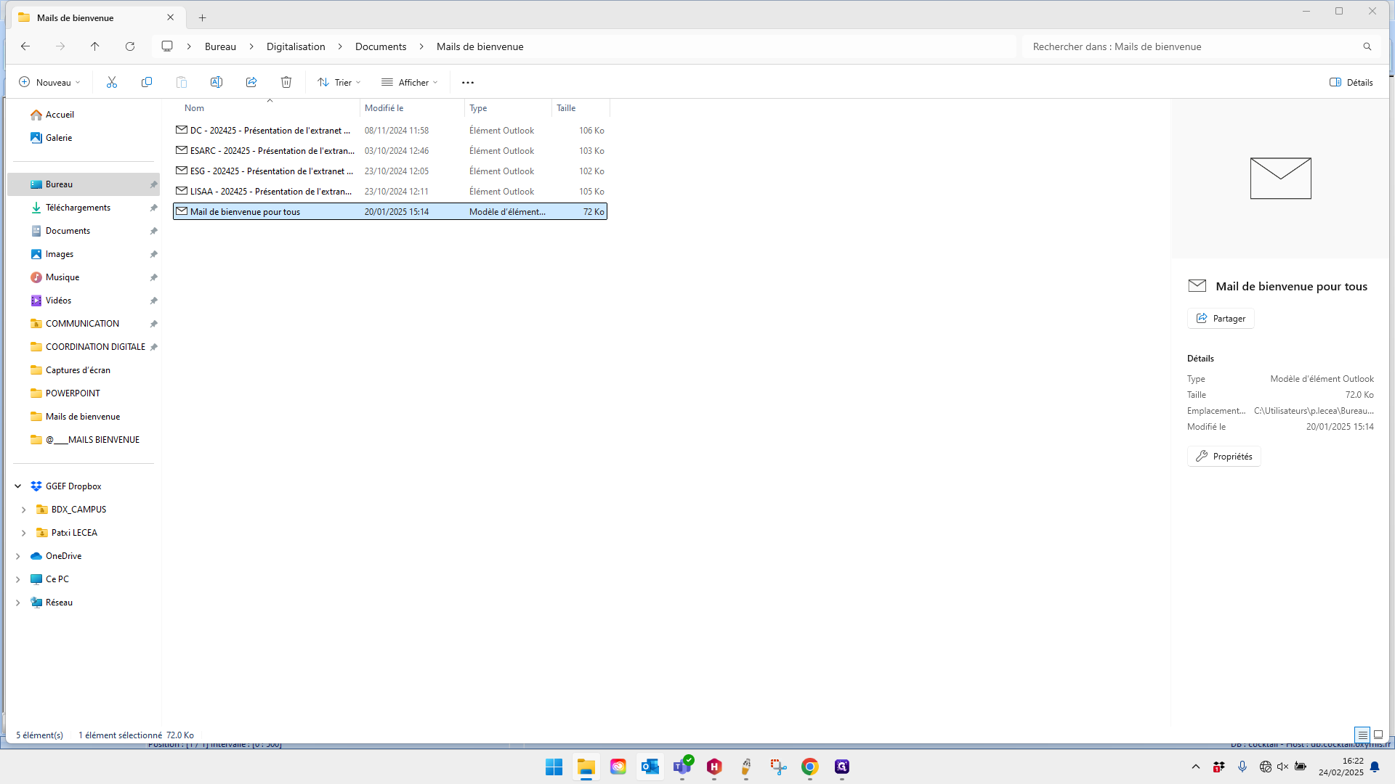The width and height of the screenshot is (1395, 784).
Task: Expand the BDX_CAMPUS folder node
Action: tap(24, 510)
